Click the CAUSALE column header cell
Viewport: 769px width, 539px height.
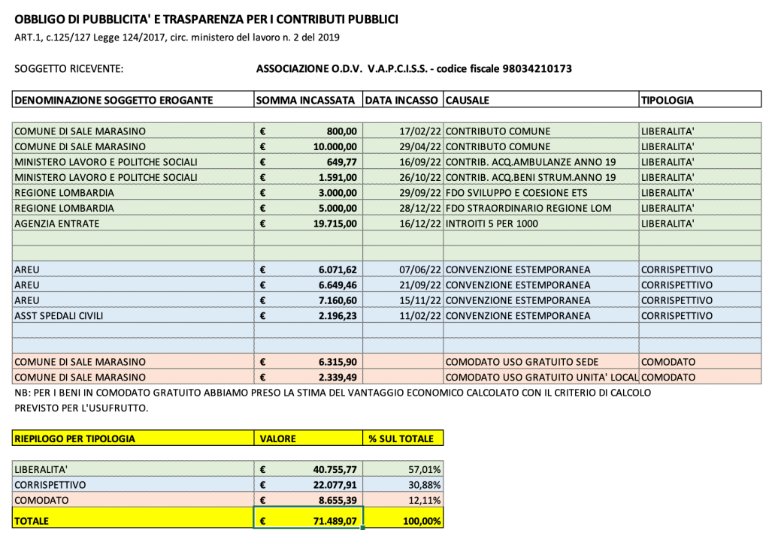540,100
